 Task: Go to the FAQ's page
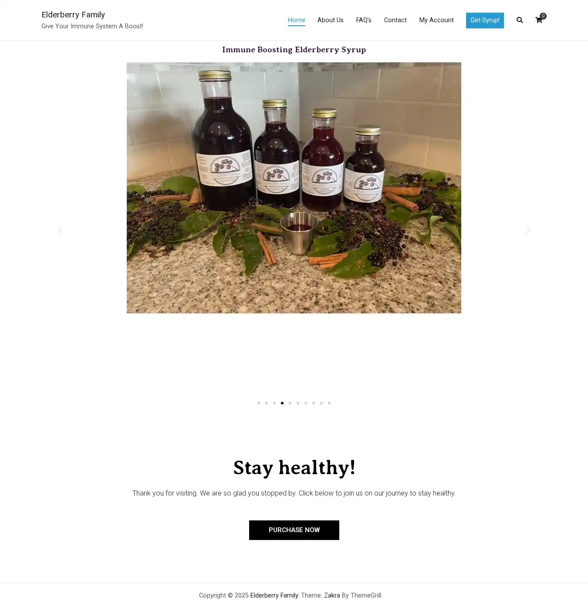coord(364,20)
